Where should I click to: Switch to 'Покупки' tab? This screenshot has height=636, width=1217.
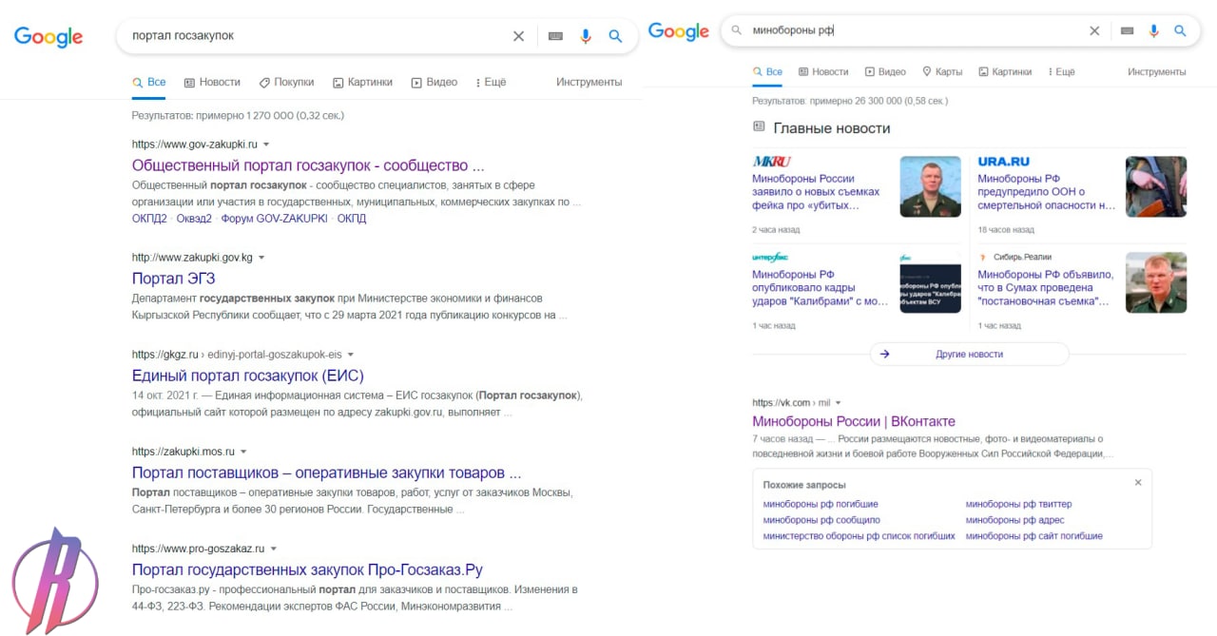pyautogui.click(x=286, y=82)
